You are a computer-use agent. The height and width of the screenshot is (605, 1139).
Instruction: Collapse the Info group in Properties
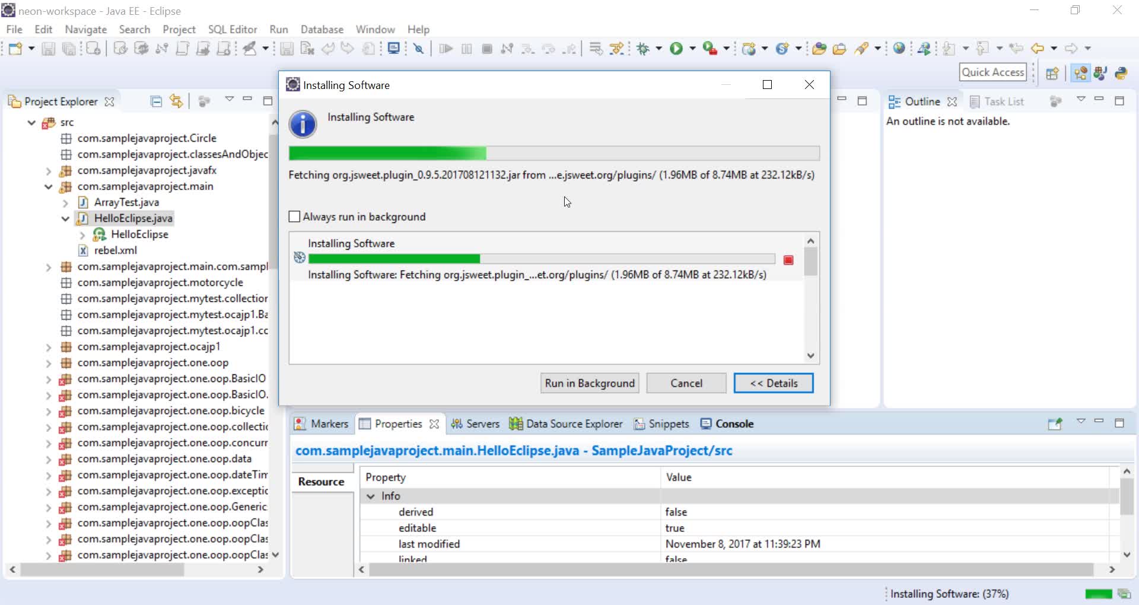(371, 496)
